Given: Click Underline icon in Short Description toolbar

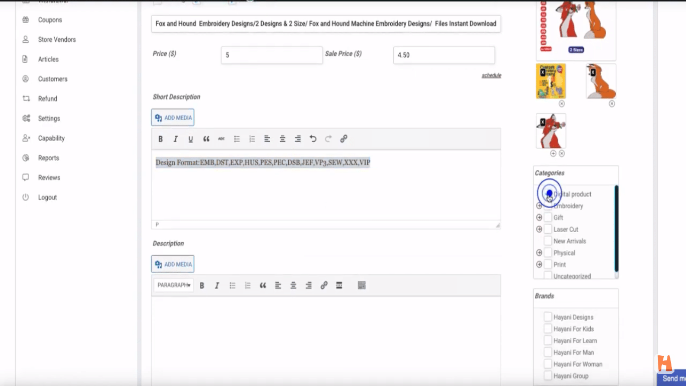Looking at the screenshot, I should (190, 139).
